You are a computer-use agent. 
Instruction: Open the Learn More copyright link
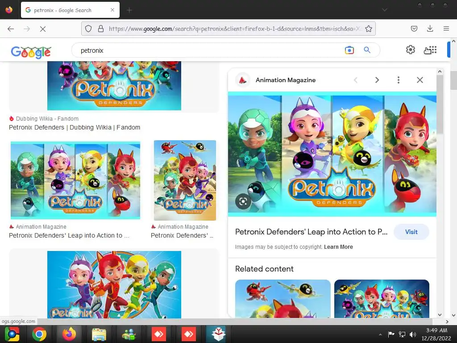pyautogui.click(x=338, y=247)
